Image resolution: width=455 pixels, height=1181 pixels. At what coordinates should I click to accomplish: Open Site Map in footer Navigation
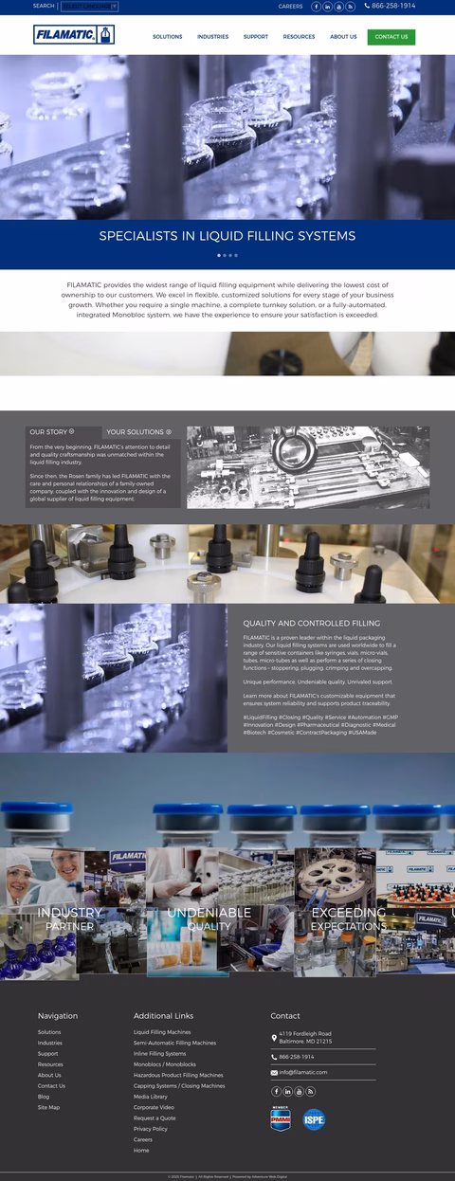pos(48,1107)
